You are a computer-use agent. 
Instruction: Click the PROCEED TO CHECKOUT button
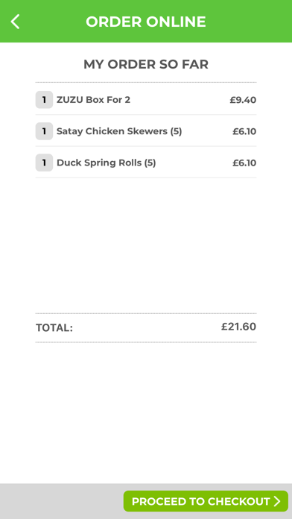click(x=206, y=501)
